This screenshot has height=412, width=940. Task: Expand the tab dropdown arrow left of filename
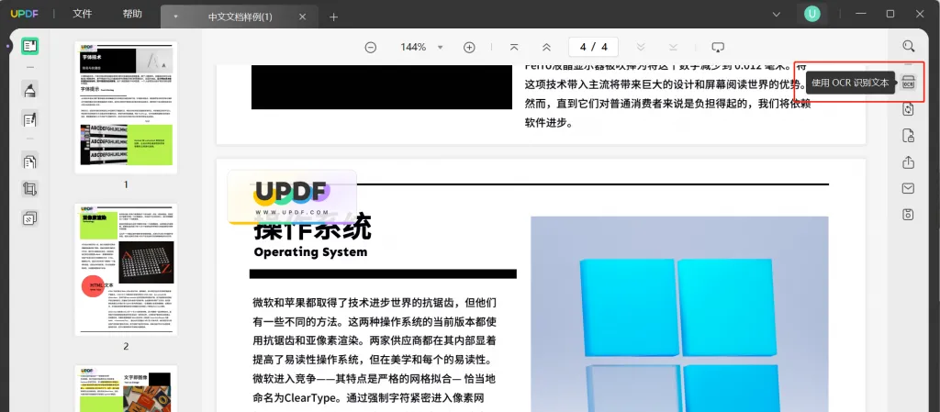pos(175,17)
